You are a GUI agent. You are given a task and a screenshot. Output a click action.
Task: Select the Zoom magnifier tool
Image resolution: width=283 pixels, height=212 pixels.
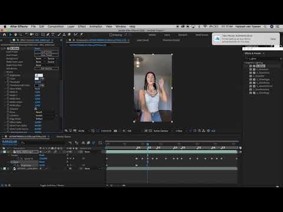pos(21,35)
